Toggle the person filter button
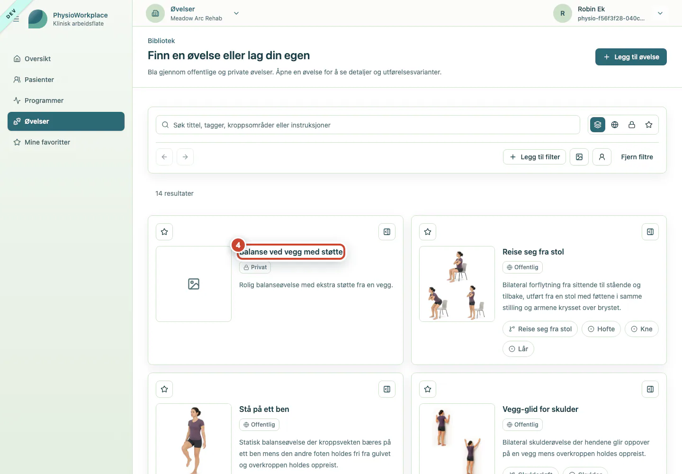 pos(602,157)
